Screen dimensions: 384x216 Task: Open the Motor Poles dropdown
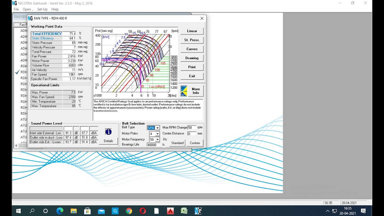coord(157,134)
